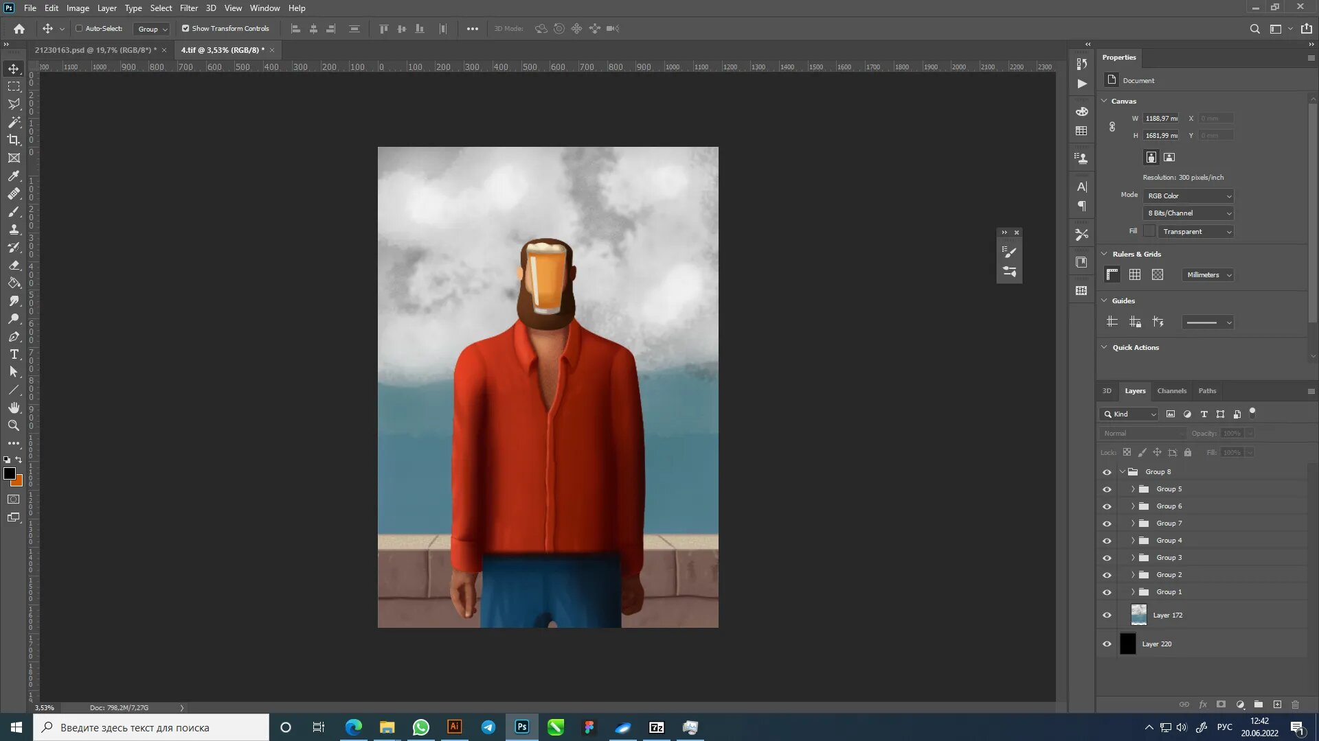Select the Rectangular Marquee tool
The width and height of the screenshot is (1319, 741).
point(14,86)
